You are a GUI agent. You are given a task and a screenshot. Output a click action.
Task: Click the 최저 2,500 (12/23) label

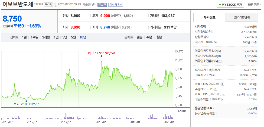tap(27, 104)
